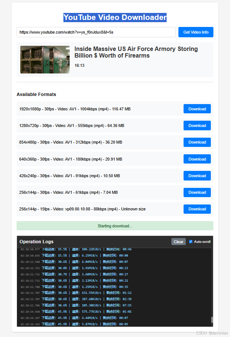Focus the YouTube URL input field

(x=96, y=32)
